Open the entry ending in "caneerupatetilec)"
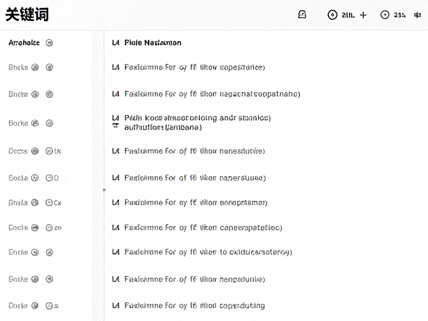The image size is (428, 321). [203, 227]
